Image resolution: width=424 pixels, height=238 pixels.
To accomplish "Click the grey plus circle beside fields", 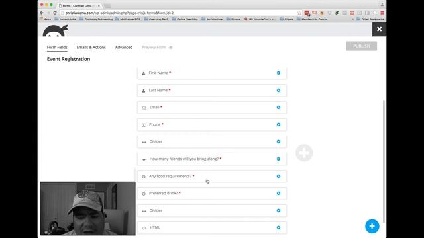I will [304, 153].
